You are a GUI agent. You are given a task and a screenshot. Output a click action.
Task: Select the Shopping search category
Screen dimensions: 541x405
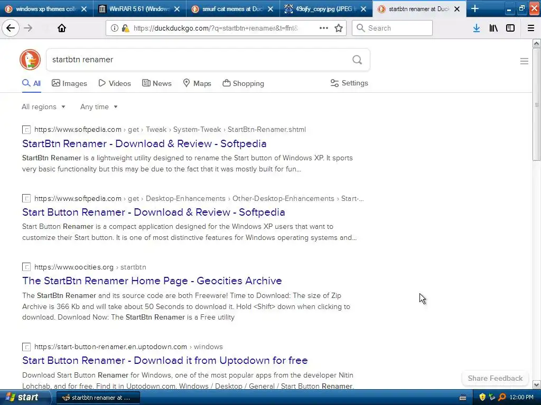coord(243,83)
